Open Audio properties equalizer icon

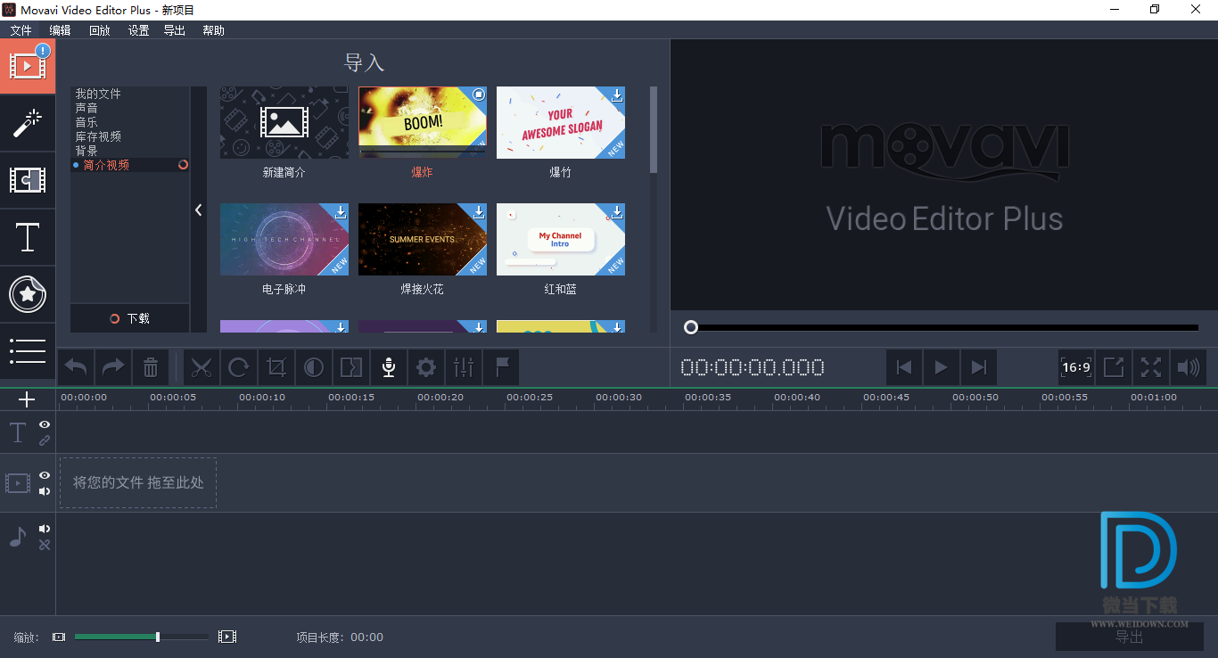(464, 367)
